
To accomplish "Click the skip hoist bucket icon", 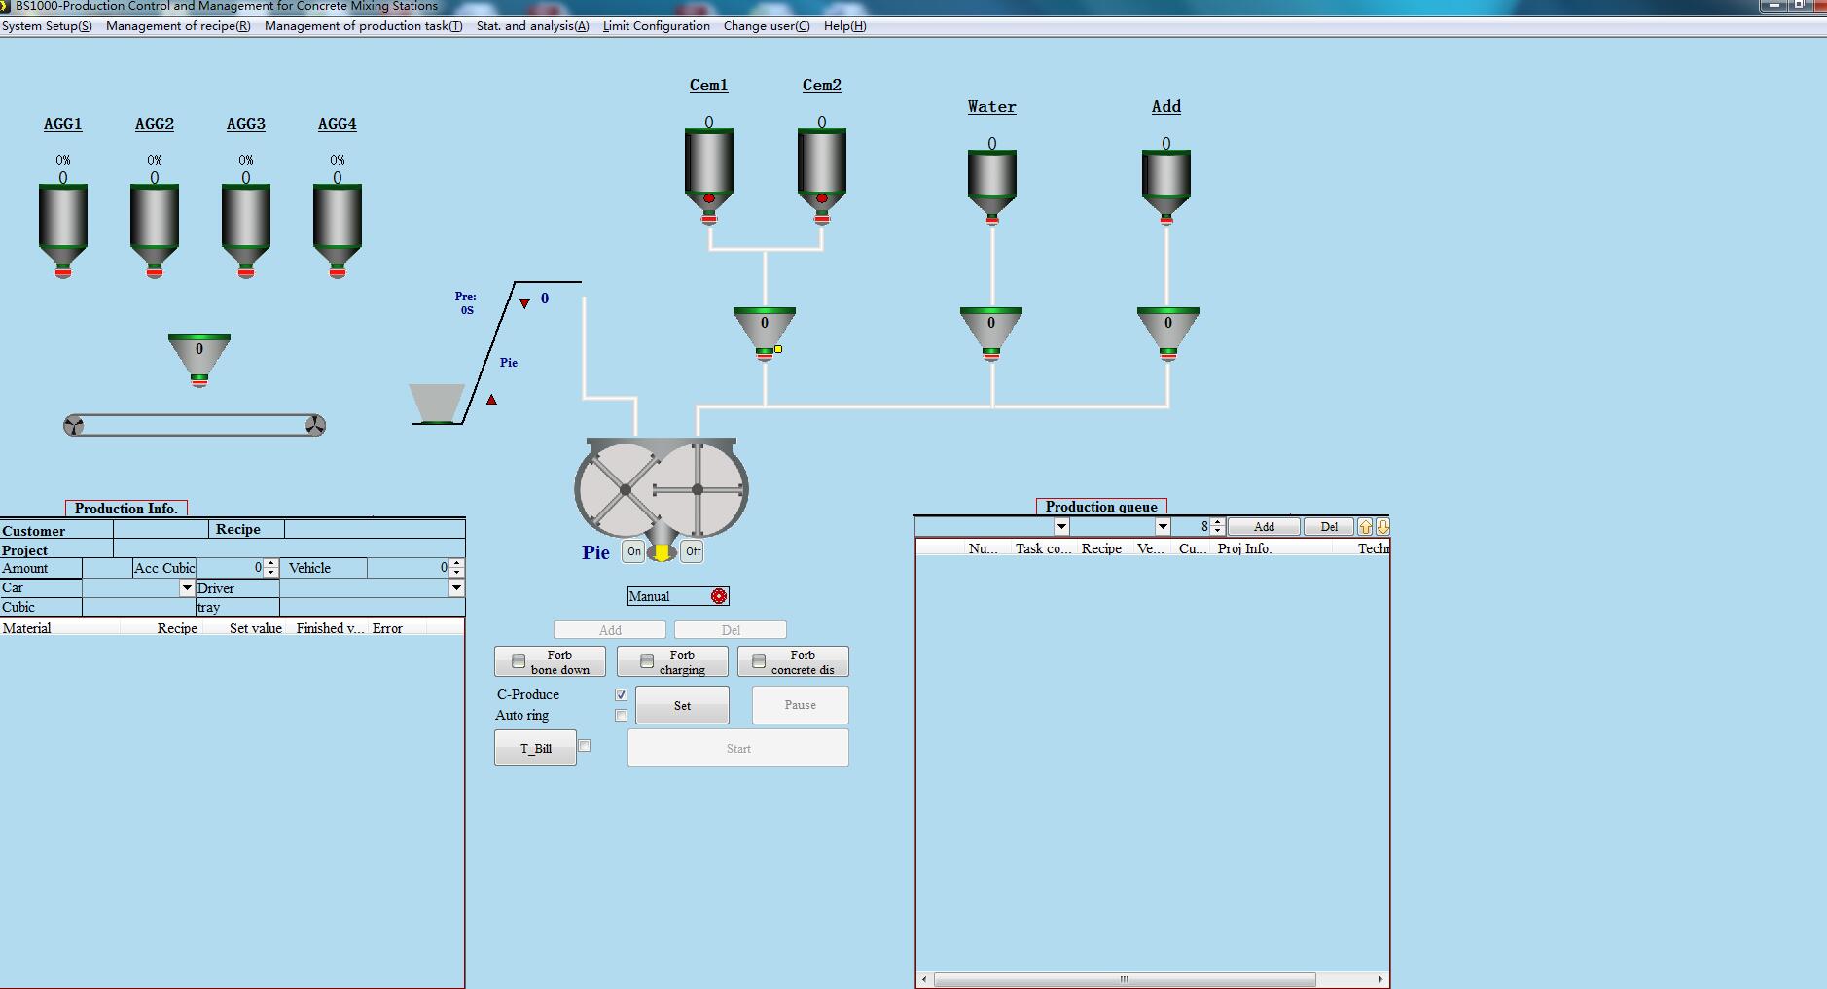I will pos(437,404).
